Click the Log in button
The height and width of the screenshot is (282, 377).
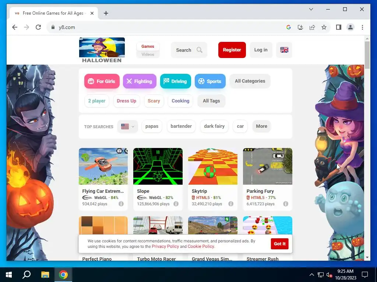(x=261, y=50)
